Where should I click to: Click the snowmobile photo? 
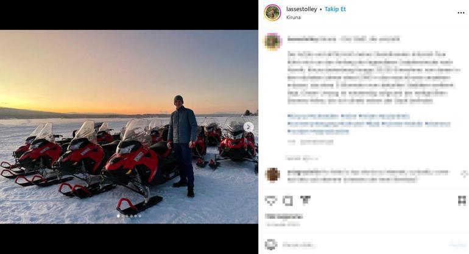coord(129,127)
